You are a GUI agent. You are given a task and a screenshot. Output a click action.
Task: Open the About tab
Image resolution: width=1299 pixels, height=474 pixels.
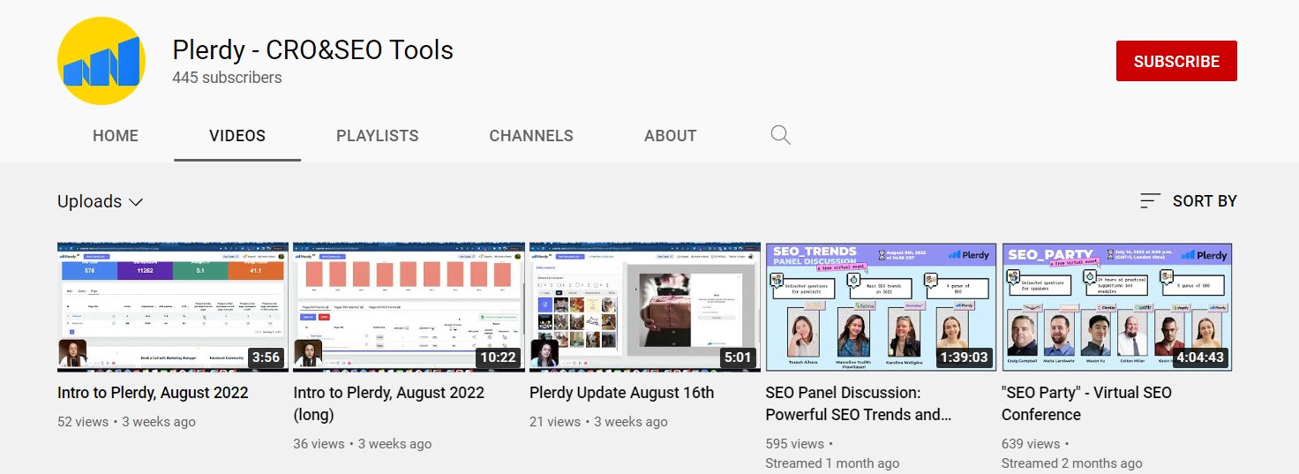click(x=671, y=136)
